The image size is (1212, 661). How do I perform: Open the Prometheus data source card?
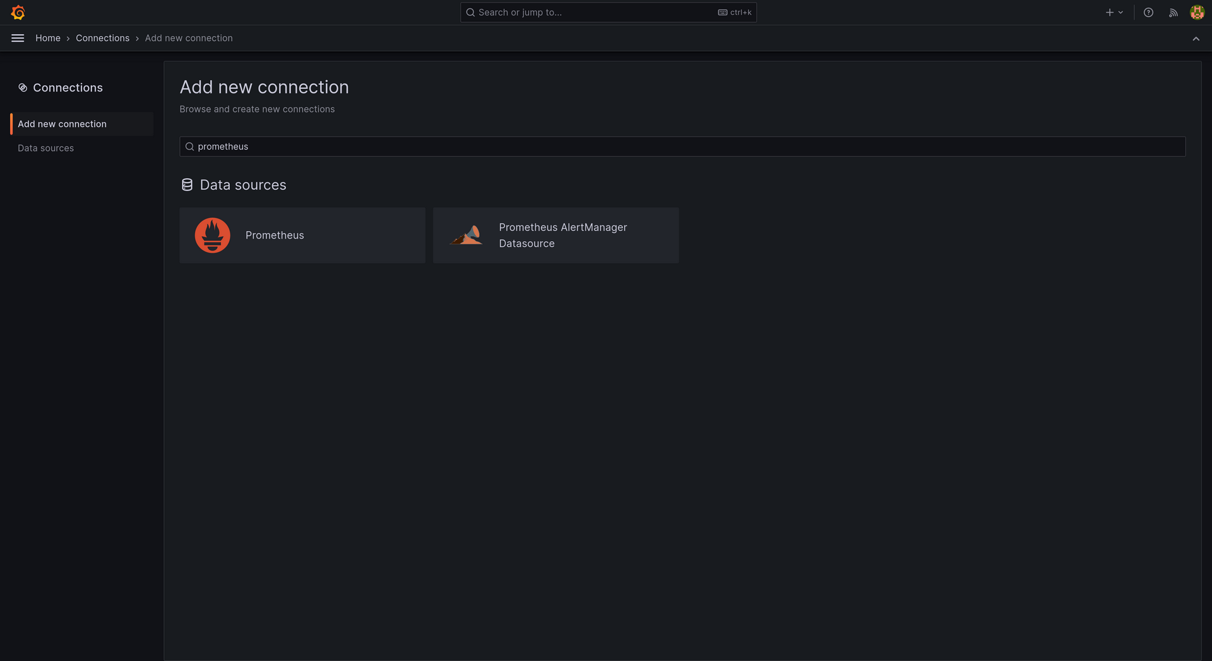coord(302,235)
